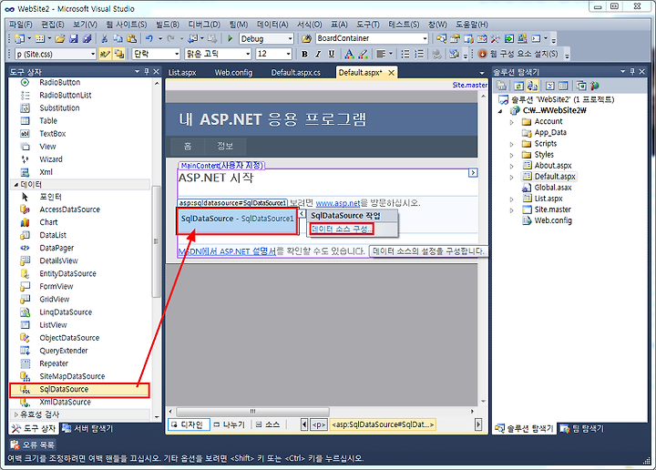Click the asp:SqlDataSource tag breadcrumb

pyautogui.click(x=383, y=424)
